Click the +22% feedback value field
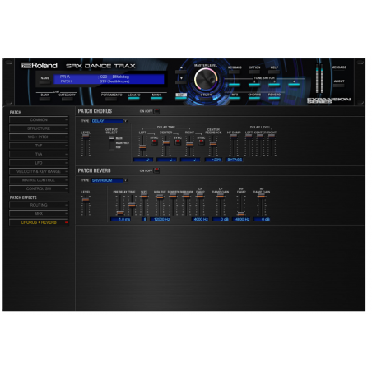The width and height of the screenshot is (372, 372). click(x=213, y=160)
